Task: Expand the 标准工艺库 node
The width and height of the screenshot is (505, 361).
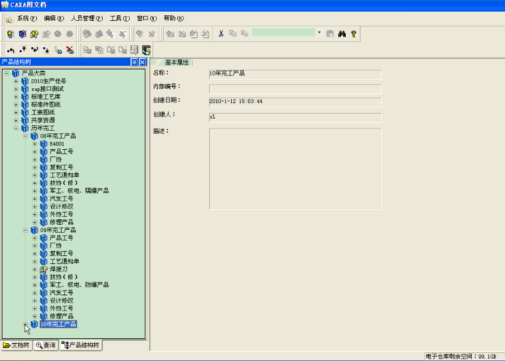Action: pyautogui.click(x=16, y=97)
